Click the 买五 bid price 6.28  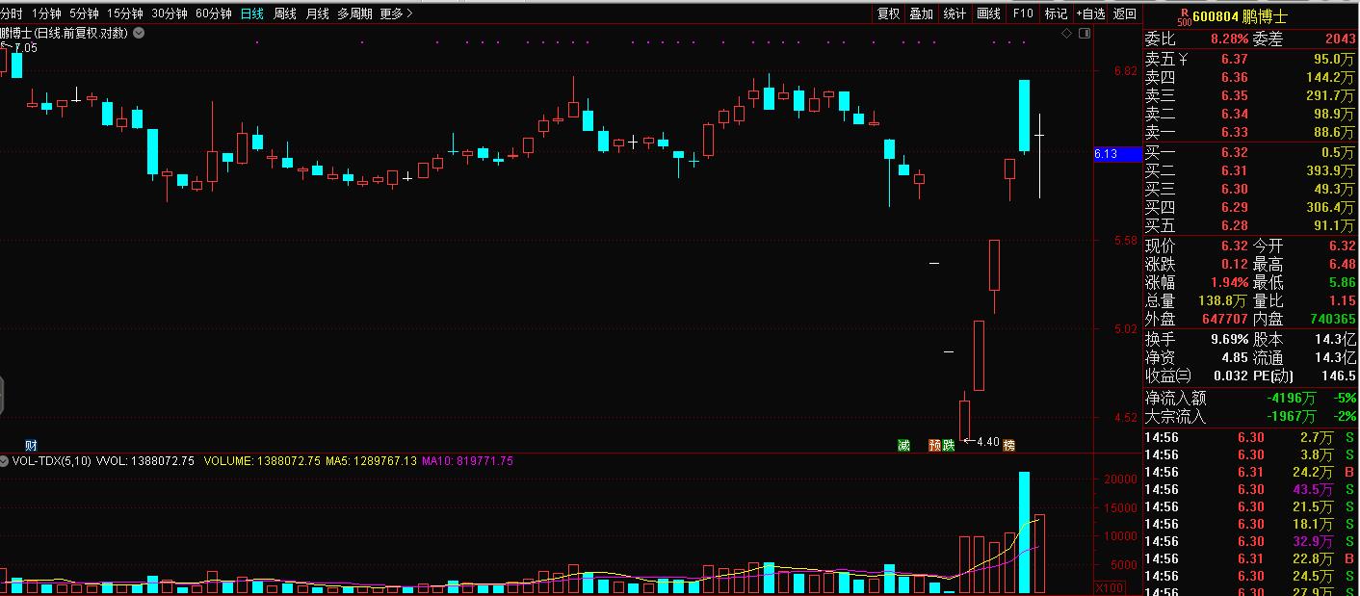pyautogui.click(x=1234, y=226)
